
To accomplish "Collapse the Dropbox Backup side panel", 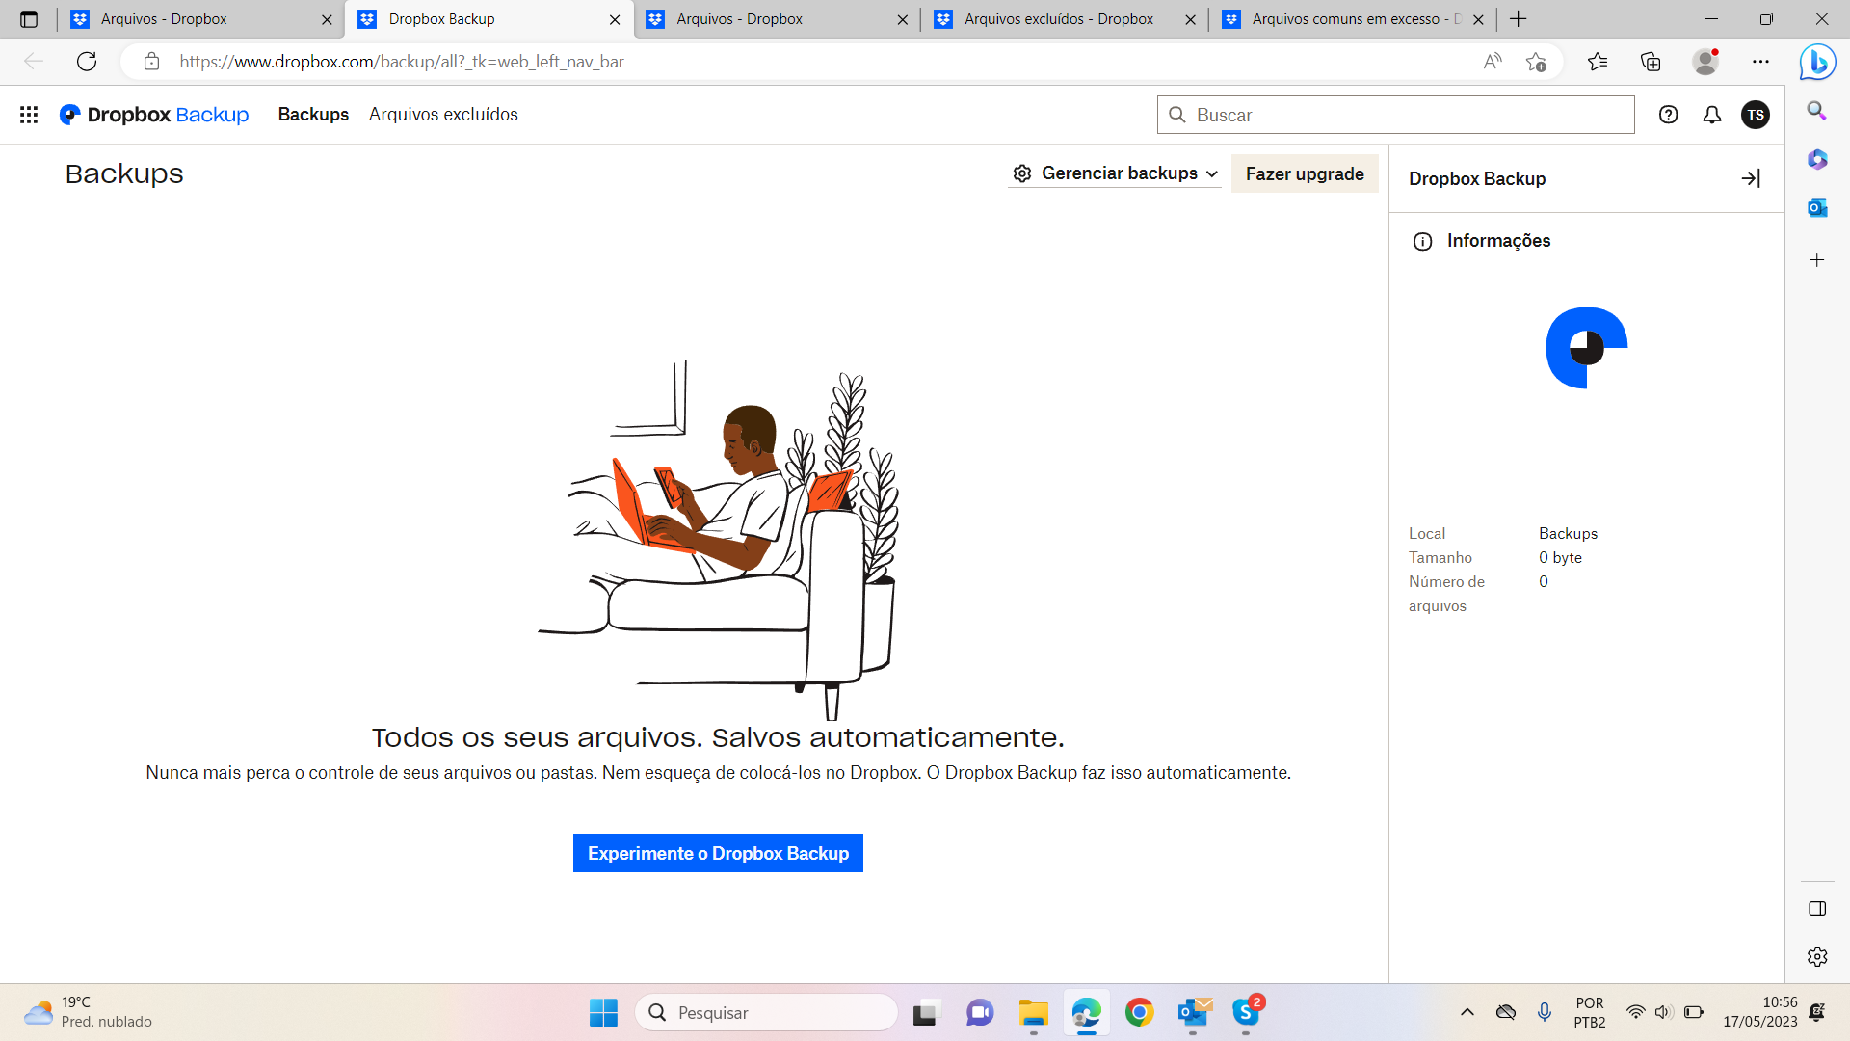I will (x=1751, y=178).
